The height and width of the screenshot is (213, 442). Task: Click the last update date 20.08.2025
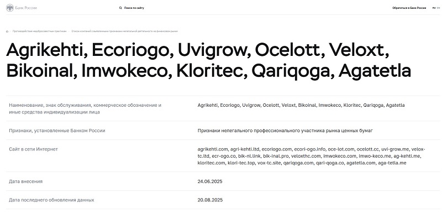pyautogui.click(x=210, y=200)
